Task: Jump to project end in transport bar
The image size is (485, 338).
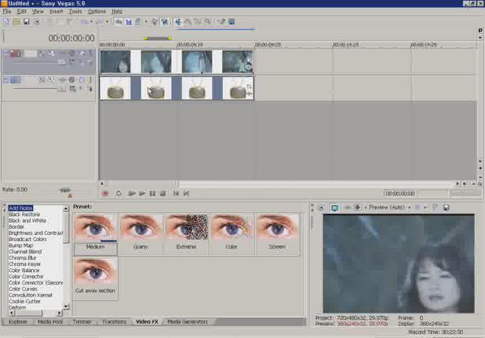Action: pyautogui.click(x=186, y=194)
